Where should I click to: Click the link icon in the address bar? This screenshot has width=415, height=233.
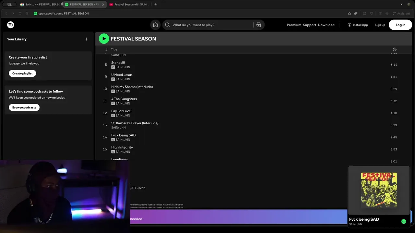pyautogui.click(x=356, y=14)
